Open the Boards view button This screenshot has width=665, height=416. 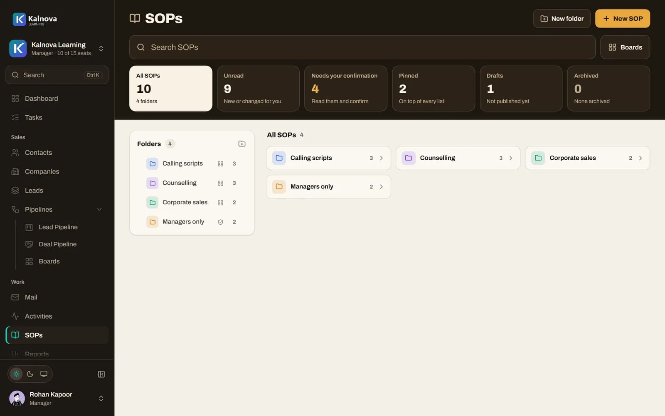(x=625, y=47)
